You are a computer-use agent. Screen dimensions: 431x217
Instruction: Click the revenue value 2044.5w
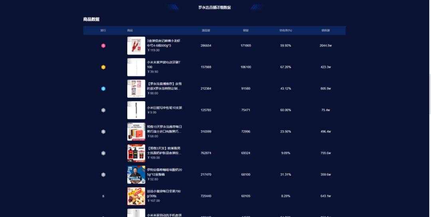click(x=326, y=45)
